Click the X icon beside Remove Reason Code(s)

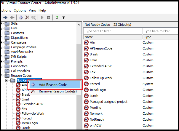pos(33,91)
